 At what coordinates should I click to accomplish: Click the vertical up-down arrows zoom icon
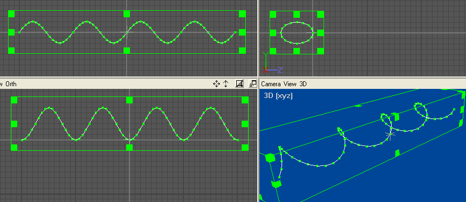pyautogui.click(x=225, y=84)
